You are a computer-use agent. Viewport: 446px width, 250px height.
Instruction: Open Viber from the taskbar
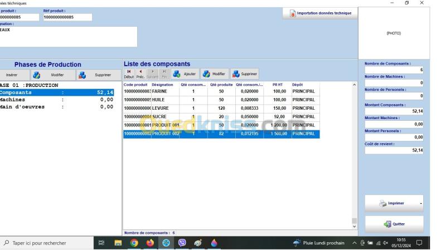coord(182,243)
